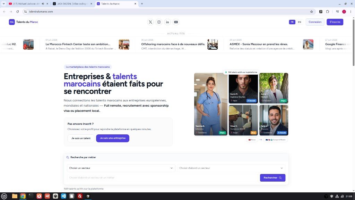Click the fonts extension icon in the toolbar

click(321, 11)
